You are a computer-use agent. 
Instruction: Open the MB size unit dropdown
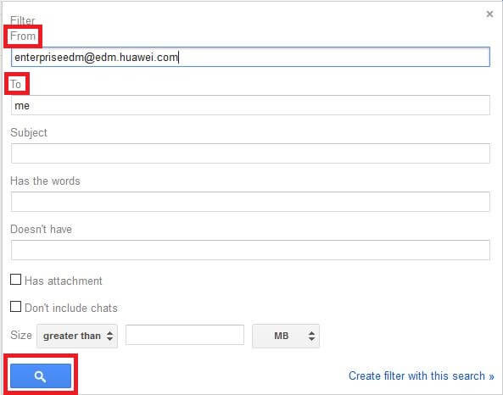click(x=286, y=336)
